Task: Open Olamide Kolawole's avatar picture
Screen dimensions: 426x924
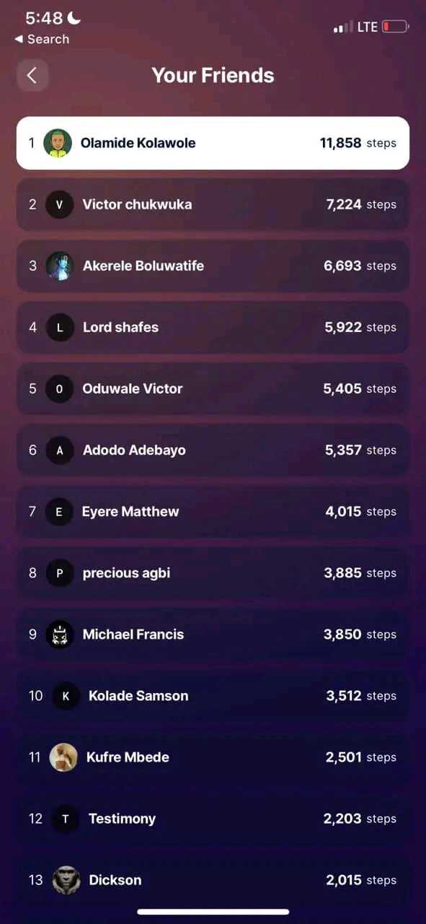Action: 58,143
